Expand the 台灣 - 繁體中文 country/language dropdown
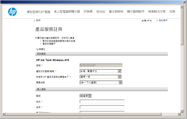The image size is (187, 119). click(x=100, y=71)
